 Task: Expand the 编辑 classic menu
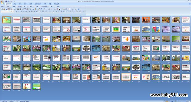coord(14,7)
